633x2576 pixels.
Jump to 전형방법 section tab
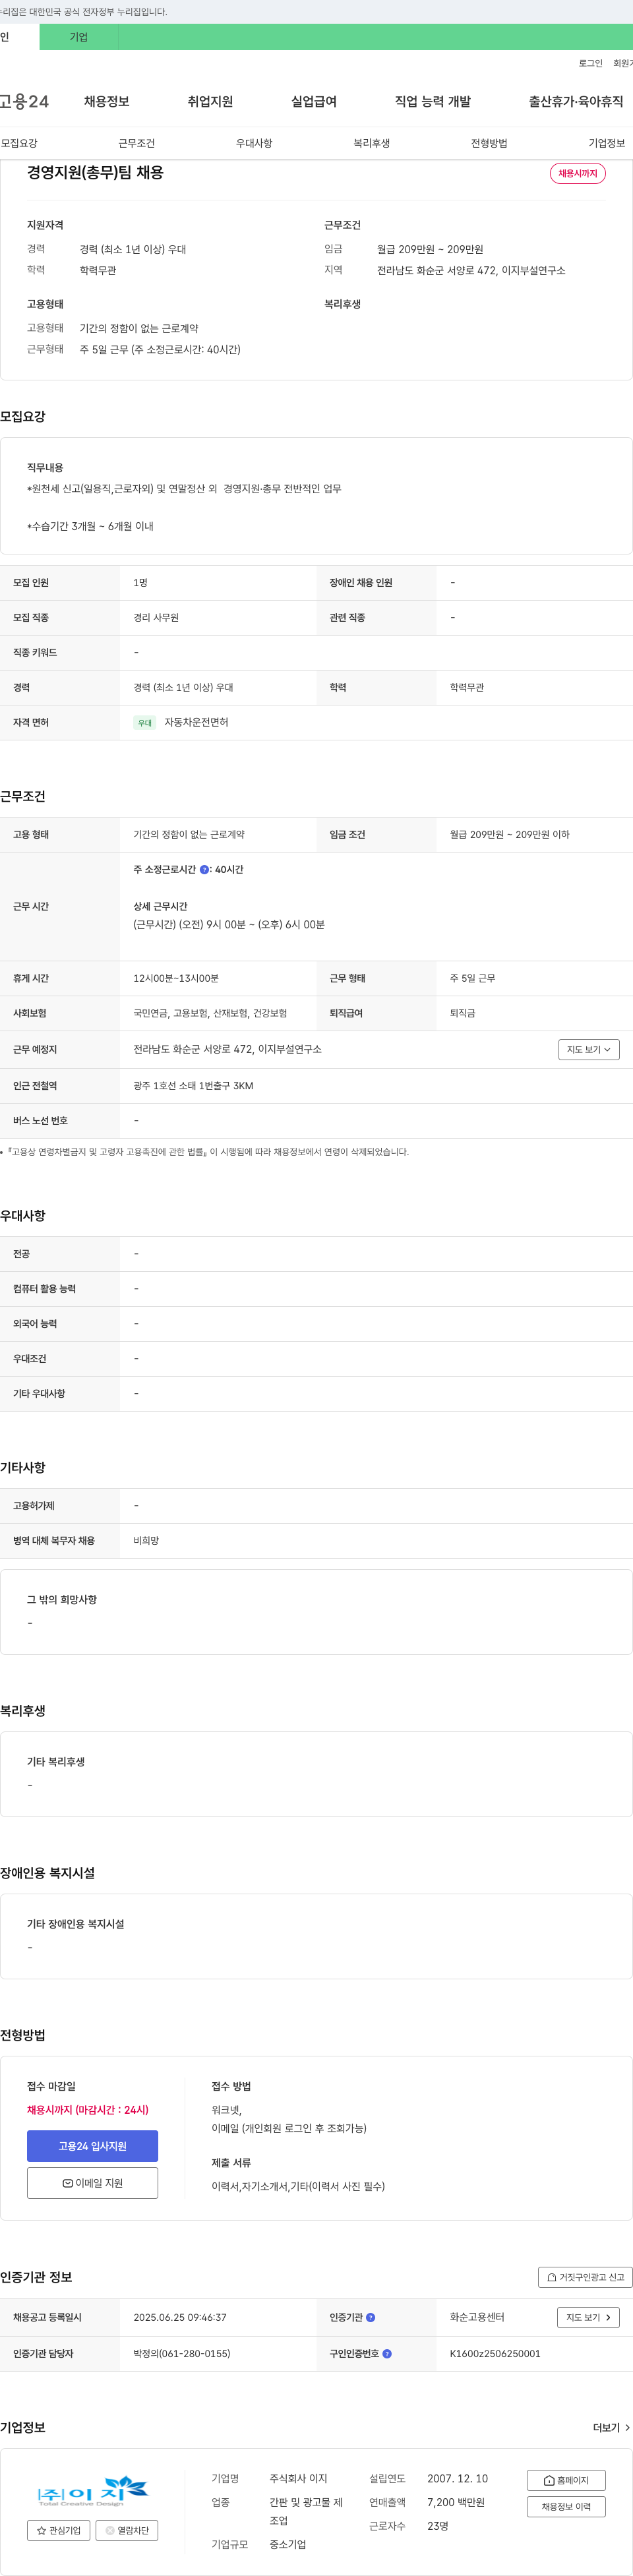(489, 143)
